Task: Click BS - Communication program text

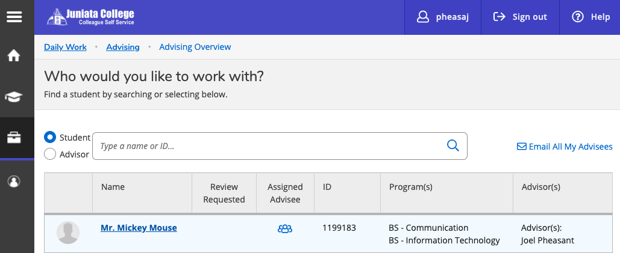Action: tap(428, 228)
